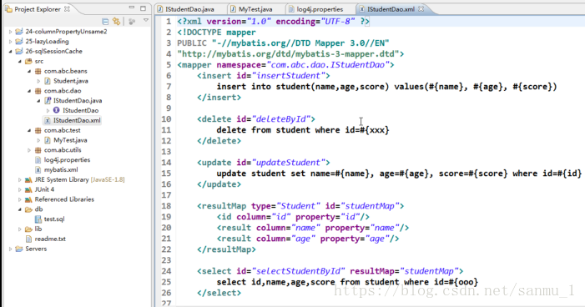Select Servers project label
Viewport: 585px width, 307px height.
tap(36, 249)
